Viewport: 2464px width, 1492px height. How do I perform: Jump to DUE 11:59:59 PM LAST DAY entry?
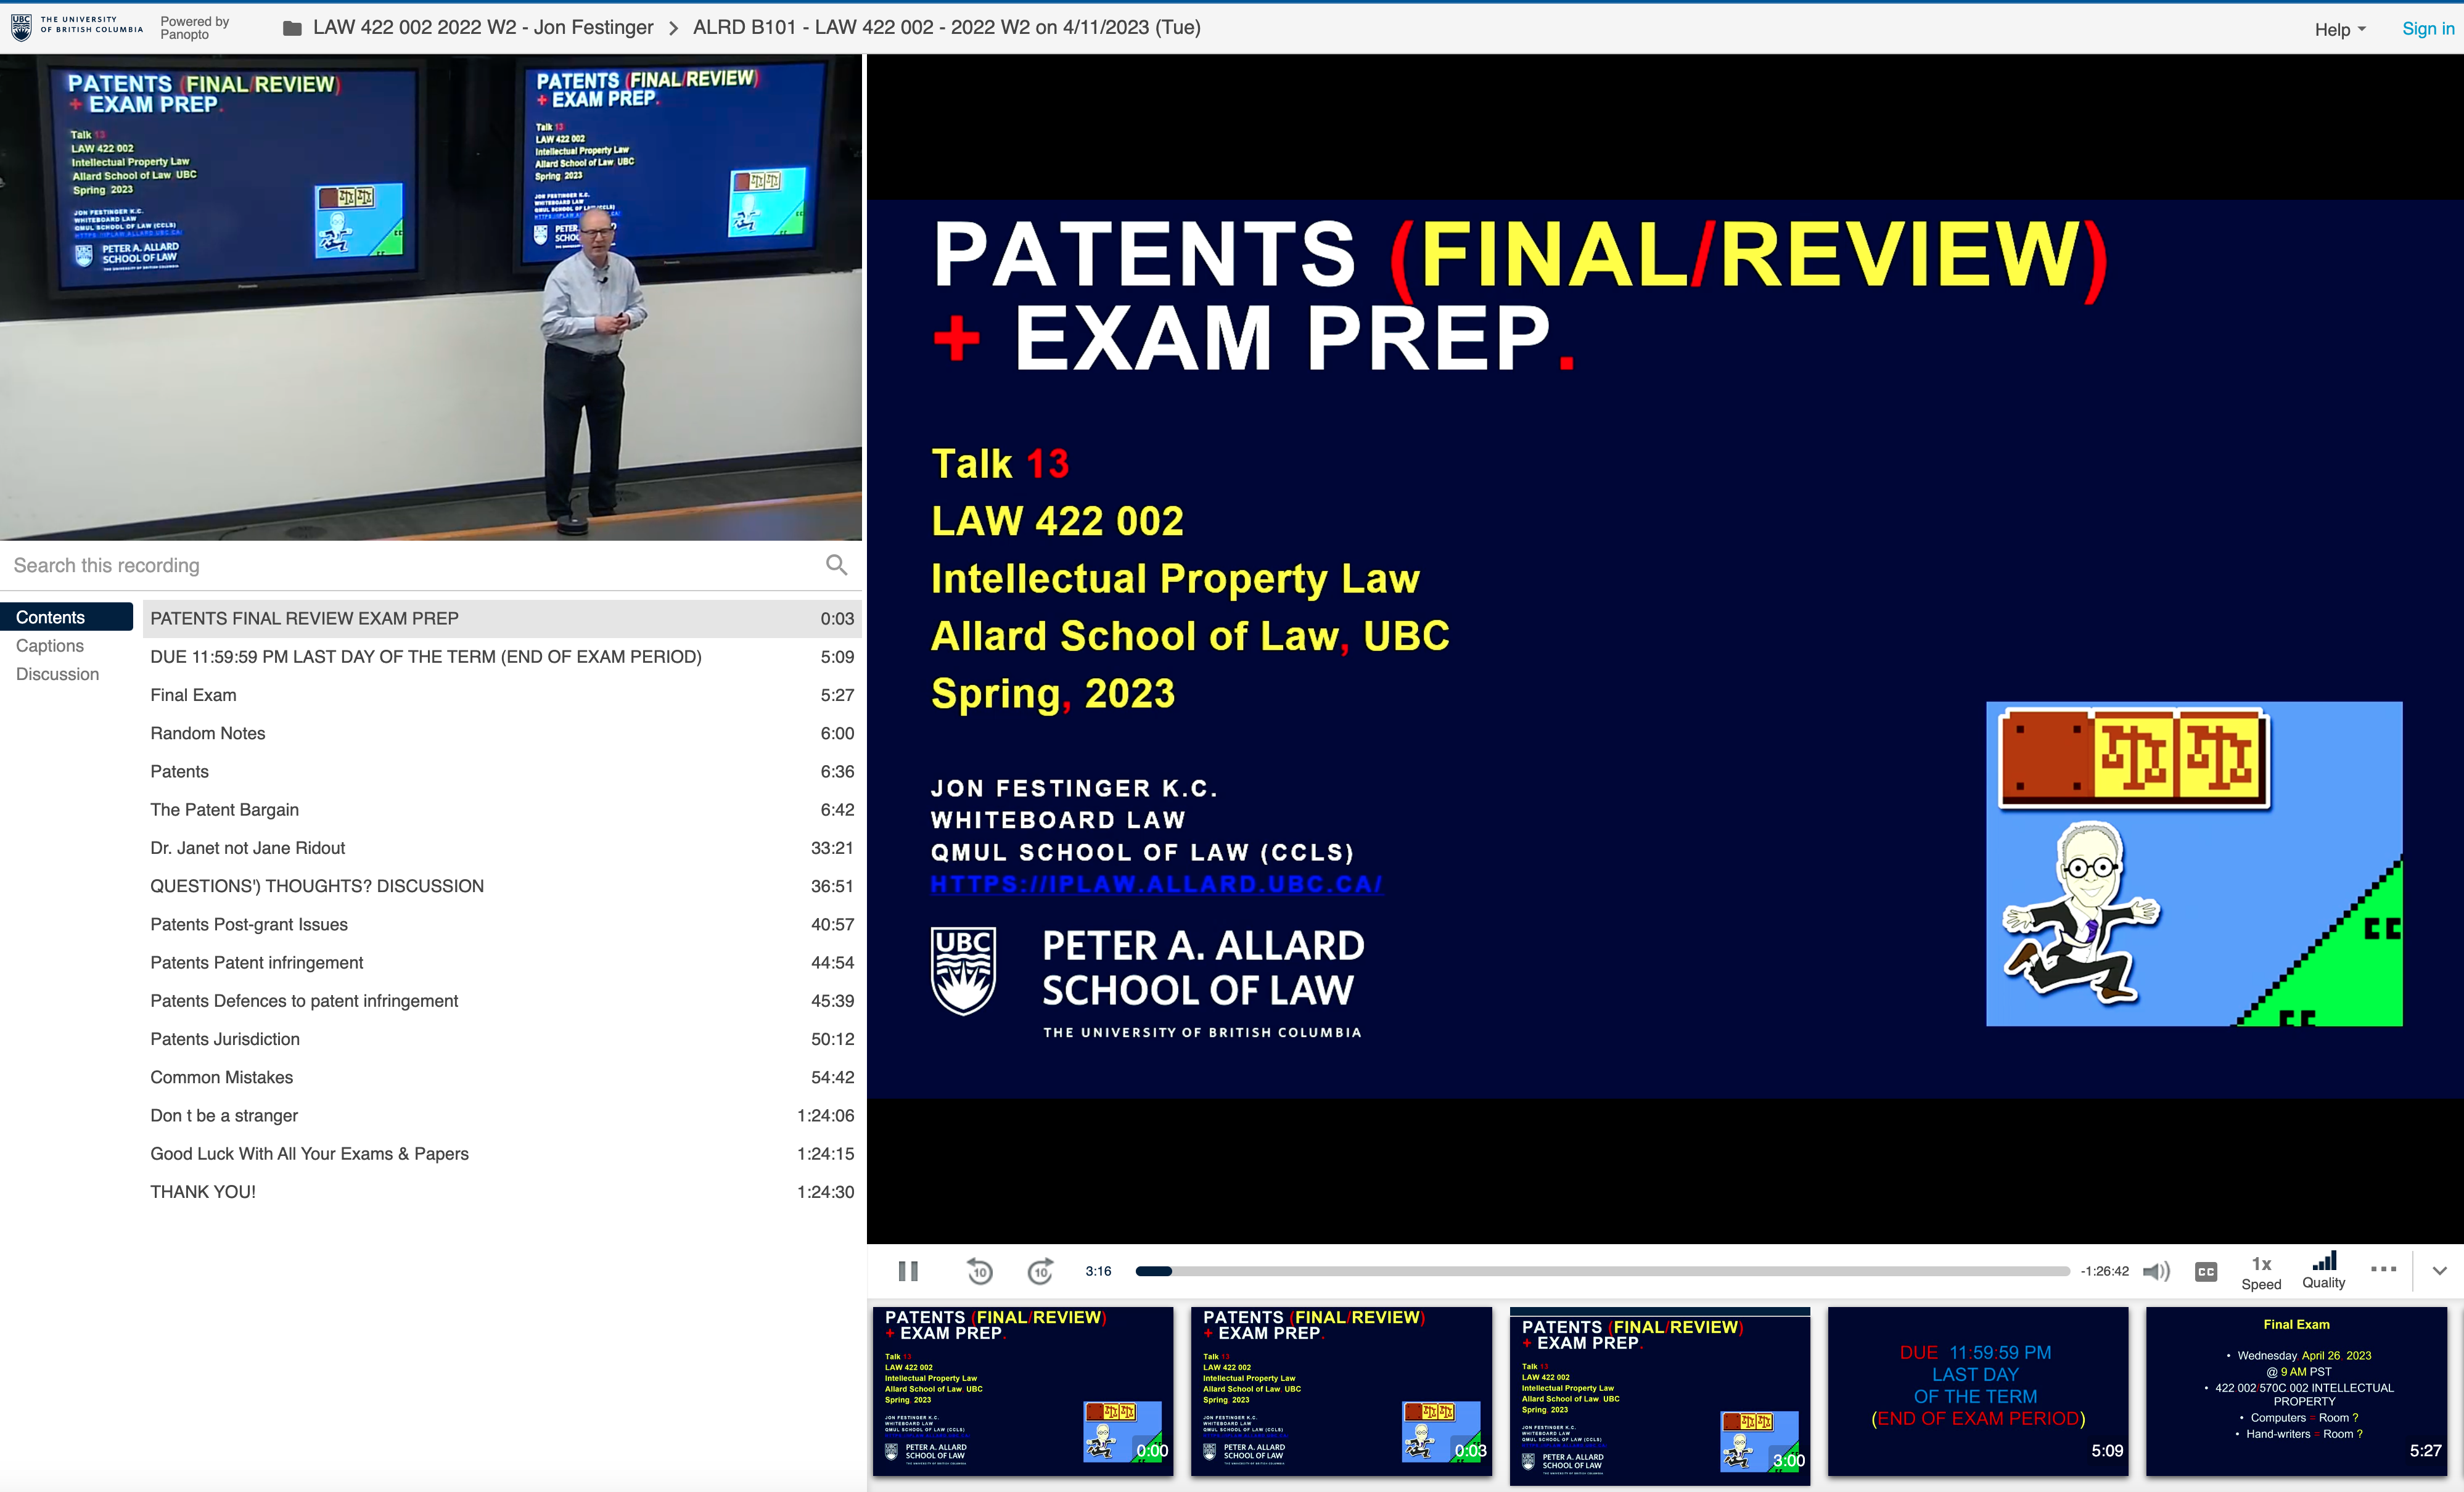(502, 657)
